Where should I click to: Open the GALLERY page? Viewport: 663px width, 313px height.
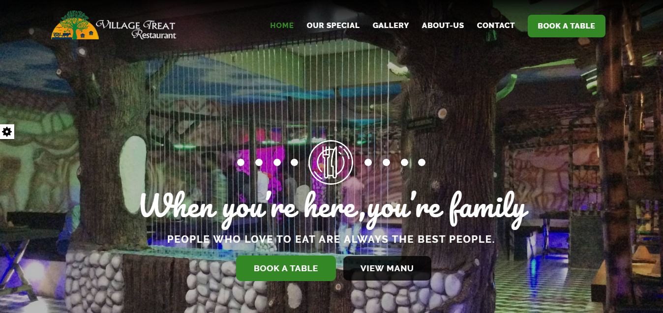[391, 26]
